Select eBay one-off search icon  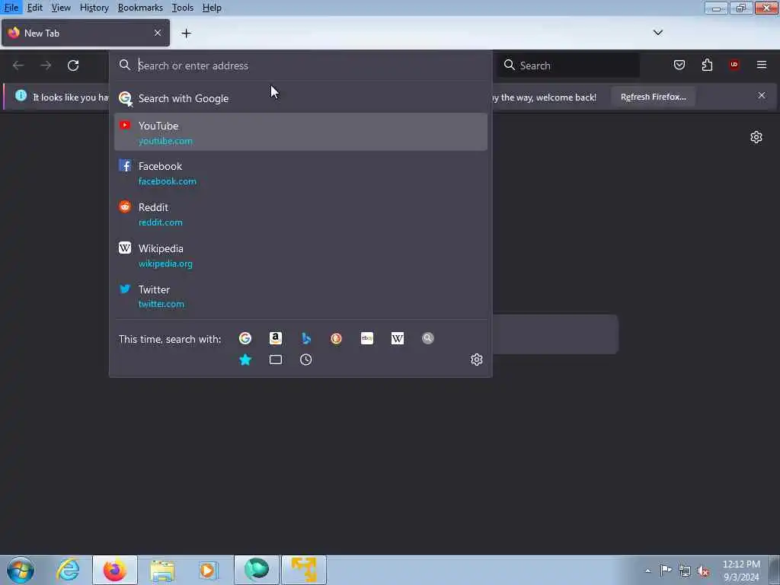click(x=367, y=338)
